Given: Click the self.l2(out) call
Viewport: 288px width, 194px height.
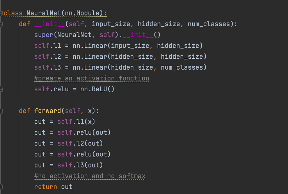Looking at the screenshot, I should coord(80,144).
